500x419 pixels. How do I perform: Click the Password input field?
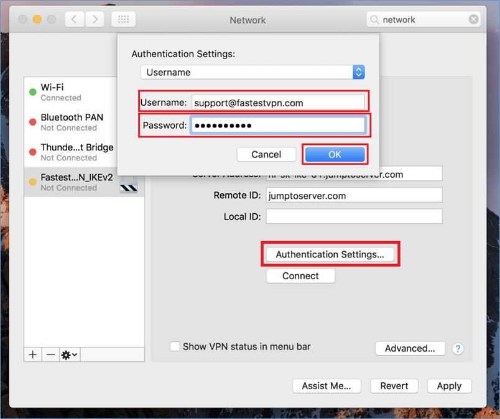278,126
